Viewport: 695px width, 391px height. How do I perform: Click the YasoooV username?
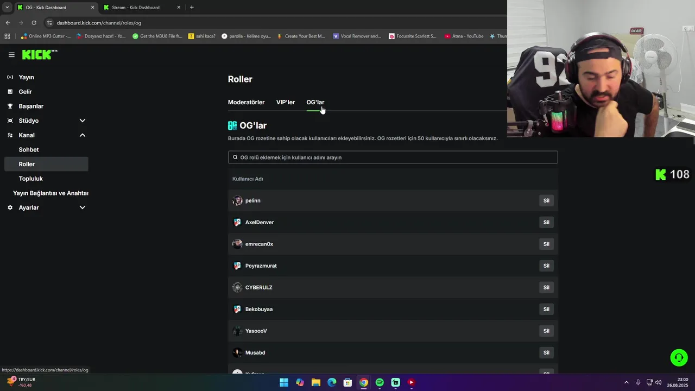[x=256, y=331]
